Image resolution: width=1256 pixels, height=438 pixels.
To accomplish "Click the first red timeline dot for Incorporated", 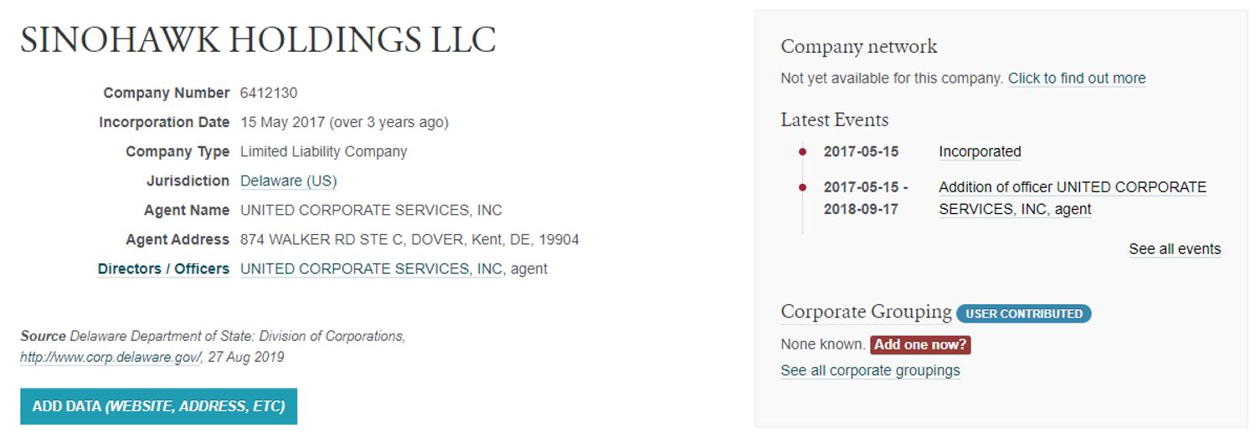I will coord(802,151).
